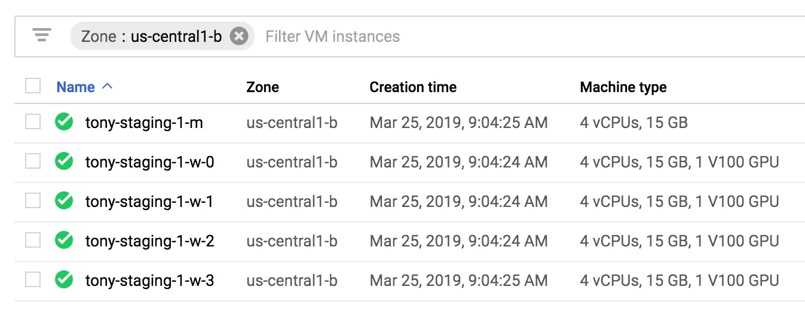The width and height of the screenshot is (805, 332).
Task: Check the tony-staging-1-w-2 instance box
Action: coord(33,240)
